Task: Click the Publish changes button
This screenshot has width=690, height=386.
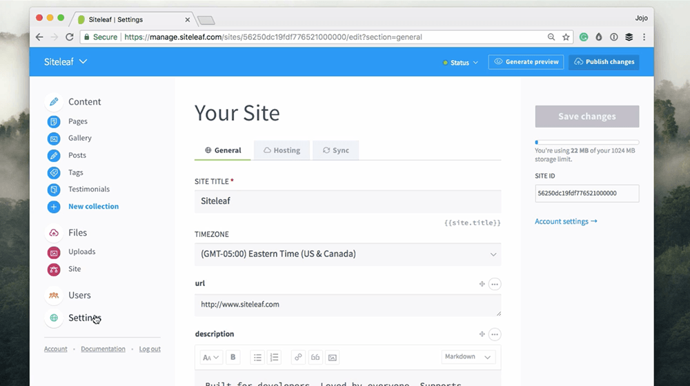Action: [x=604, y=62]
